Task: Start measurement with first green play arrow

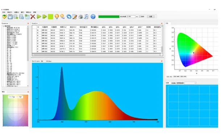Action: coord(39,17)
